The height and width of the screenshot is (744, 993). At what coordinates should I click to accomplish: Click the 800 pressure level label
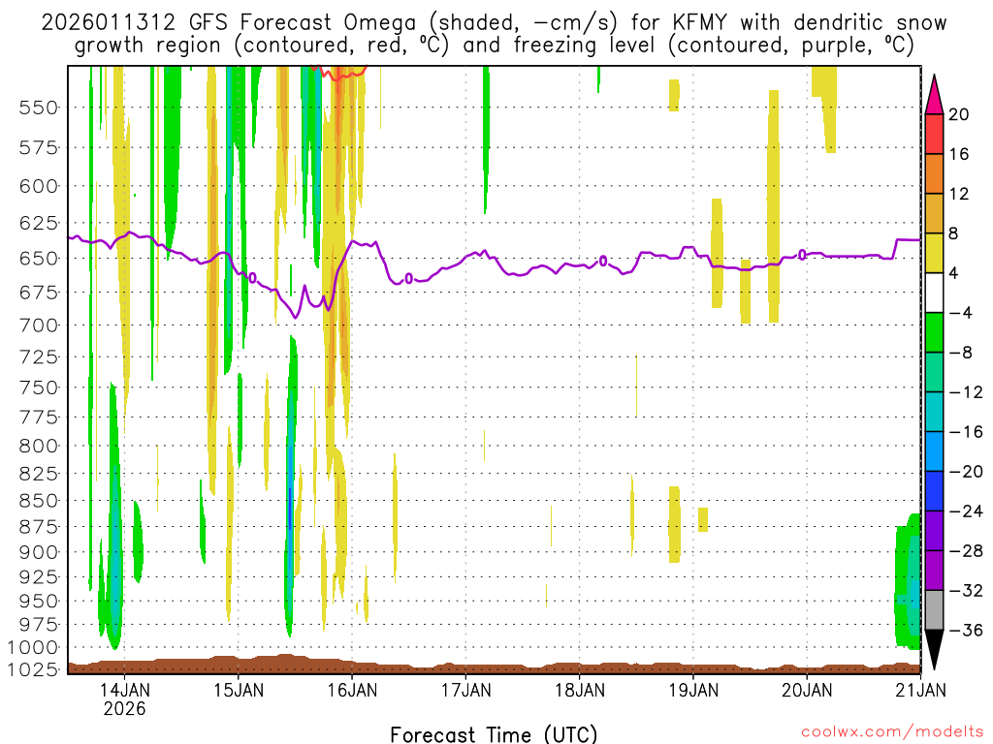click(38, 446)
